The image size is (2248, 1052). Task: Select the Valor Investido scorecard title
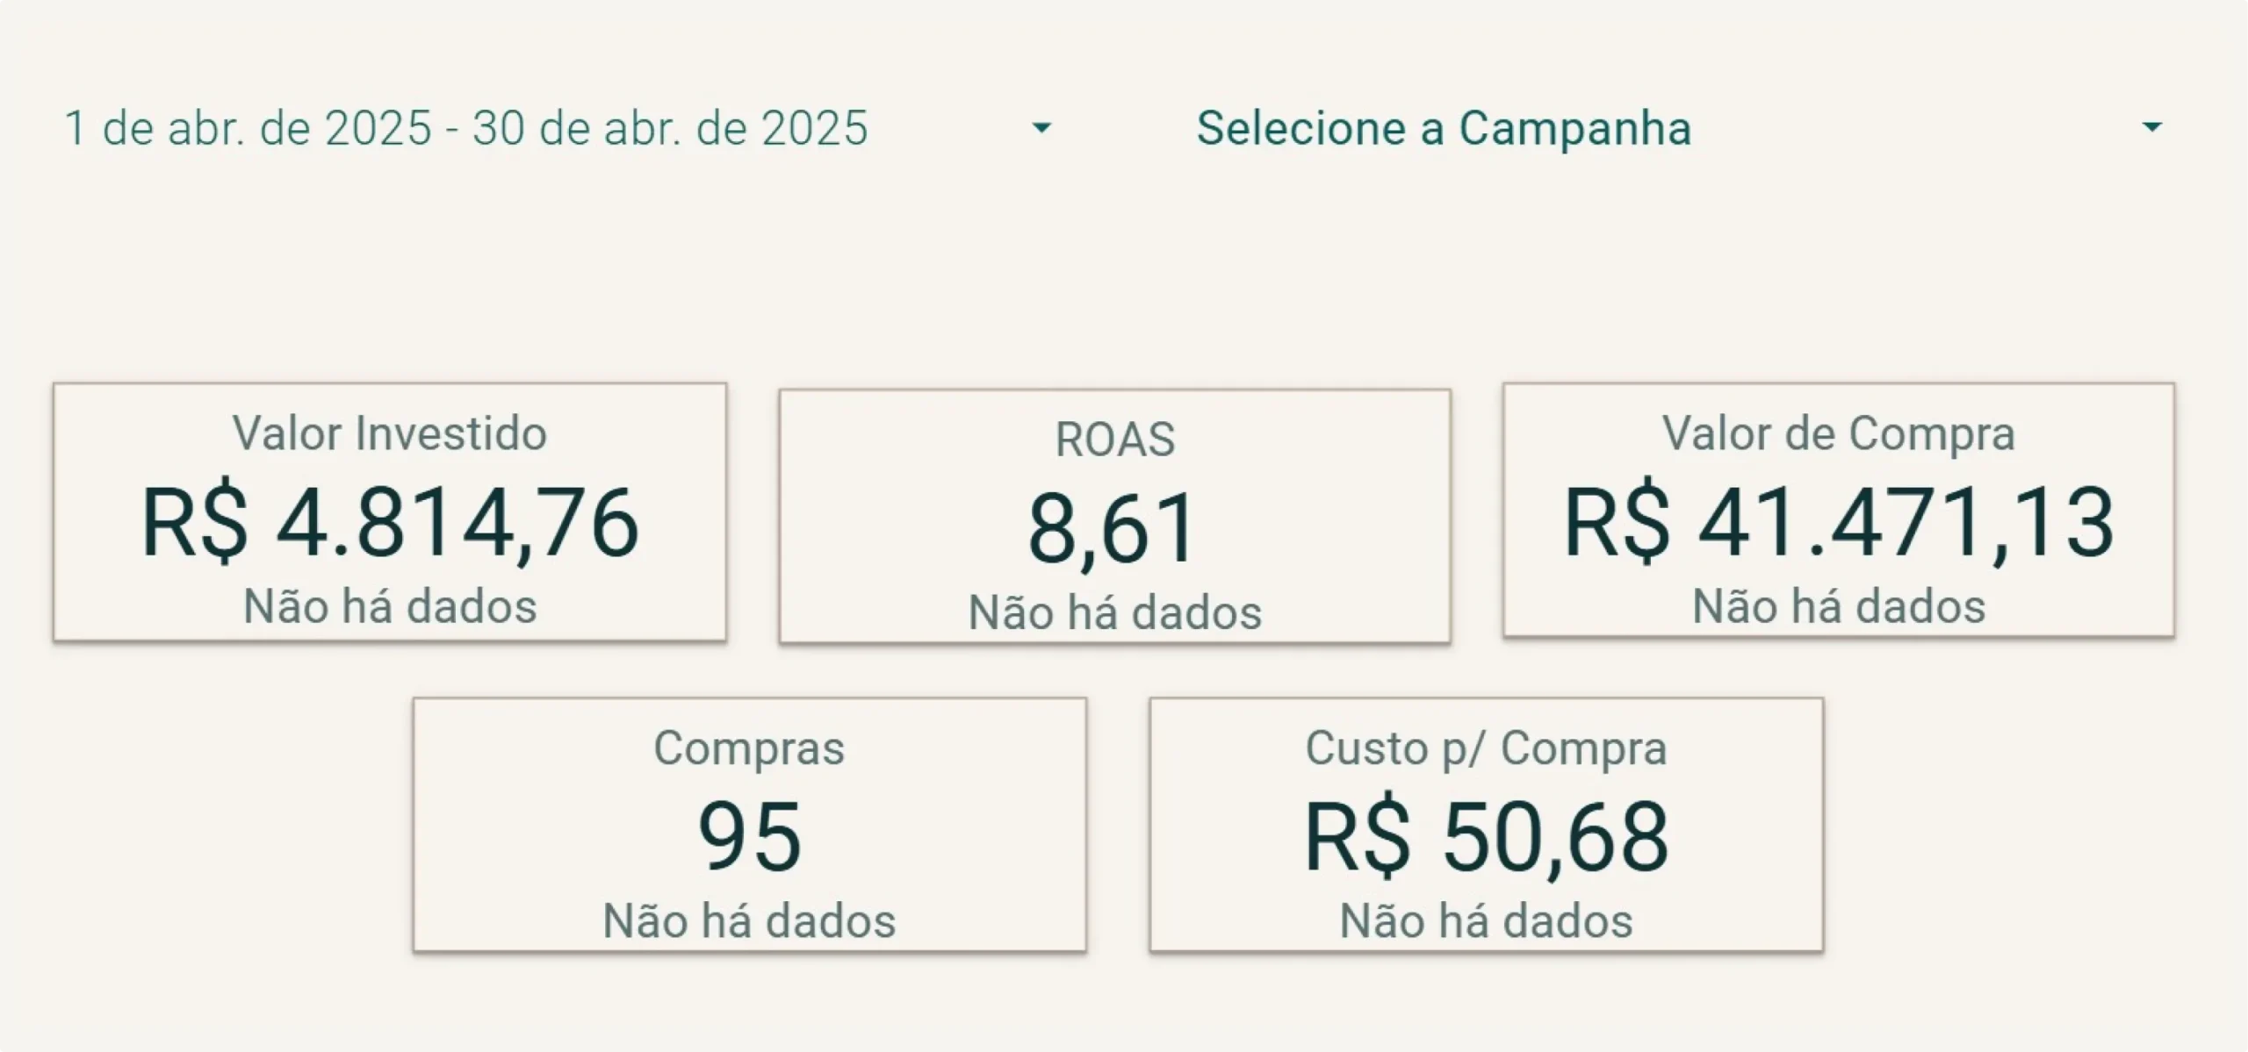pos(390,433)
